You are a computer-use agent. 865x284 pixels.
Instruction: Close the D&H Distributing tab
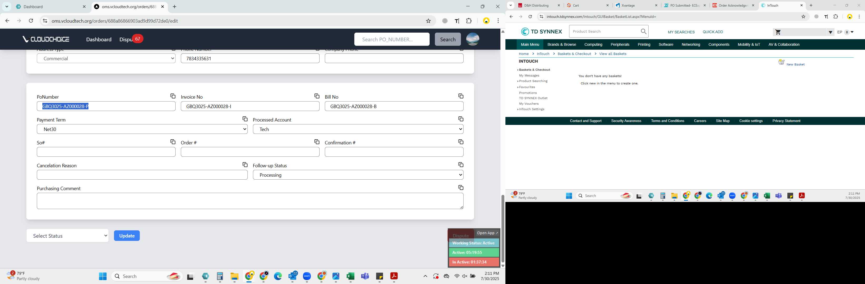pos(559,5)
